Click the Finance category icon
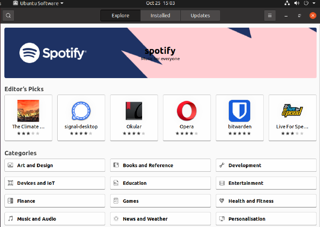The height and width of the screenshot is (227, 320). [x=10, y=201]
